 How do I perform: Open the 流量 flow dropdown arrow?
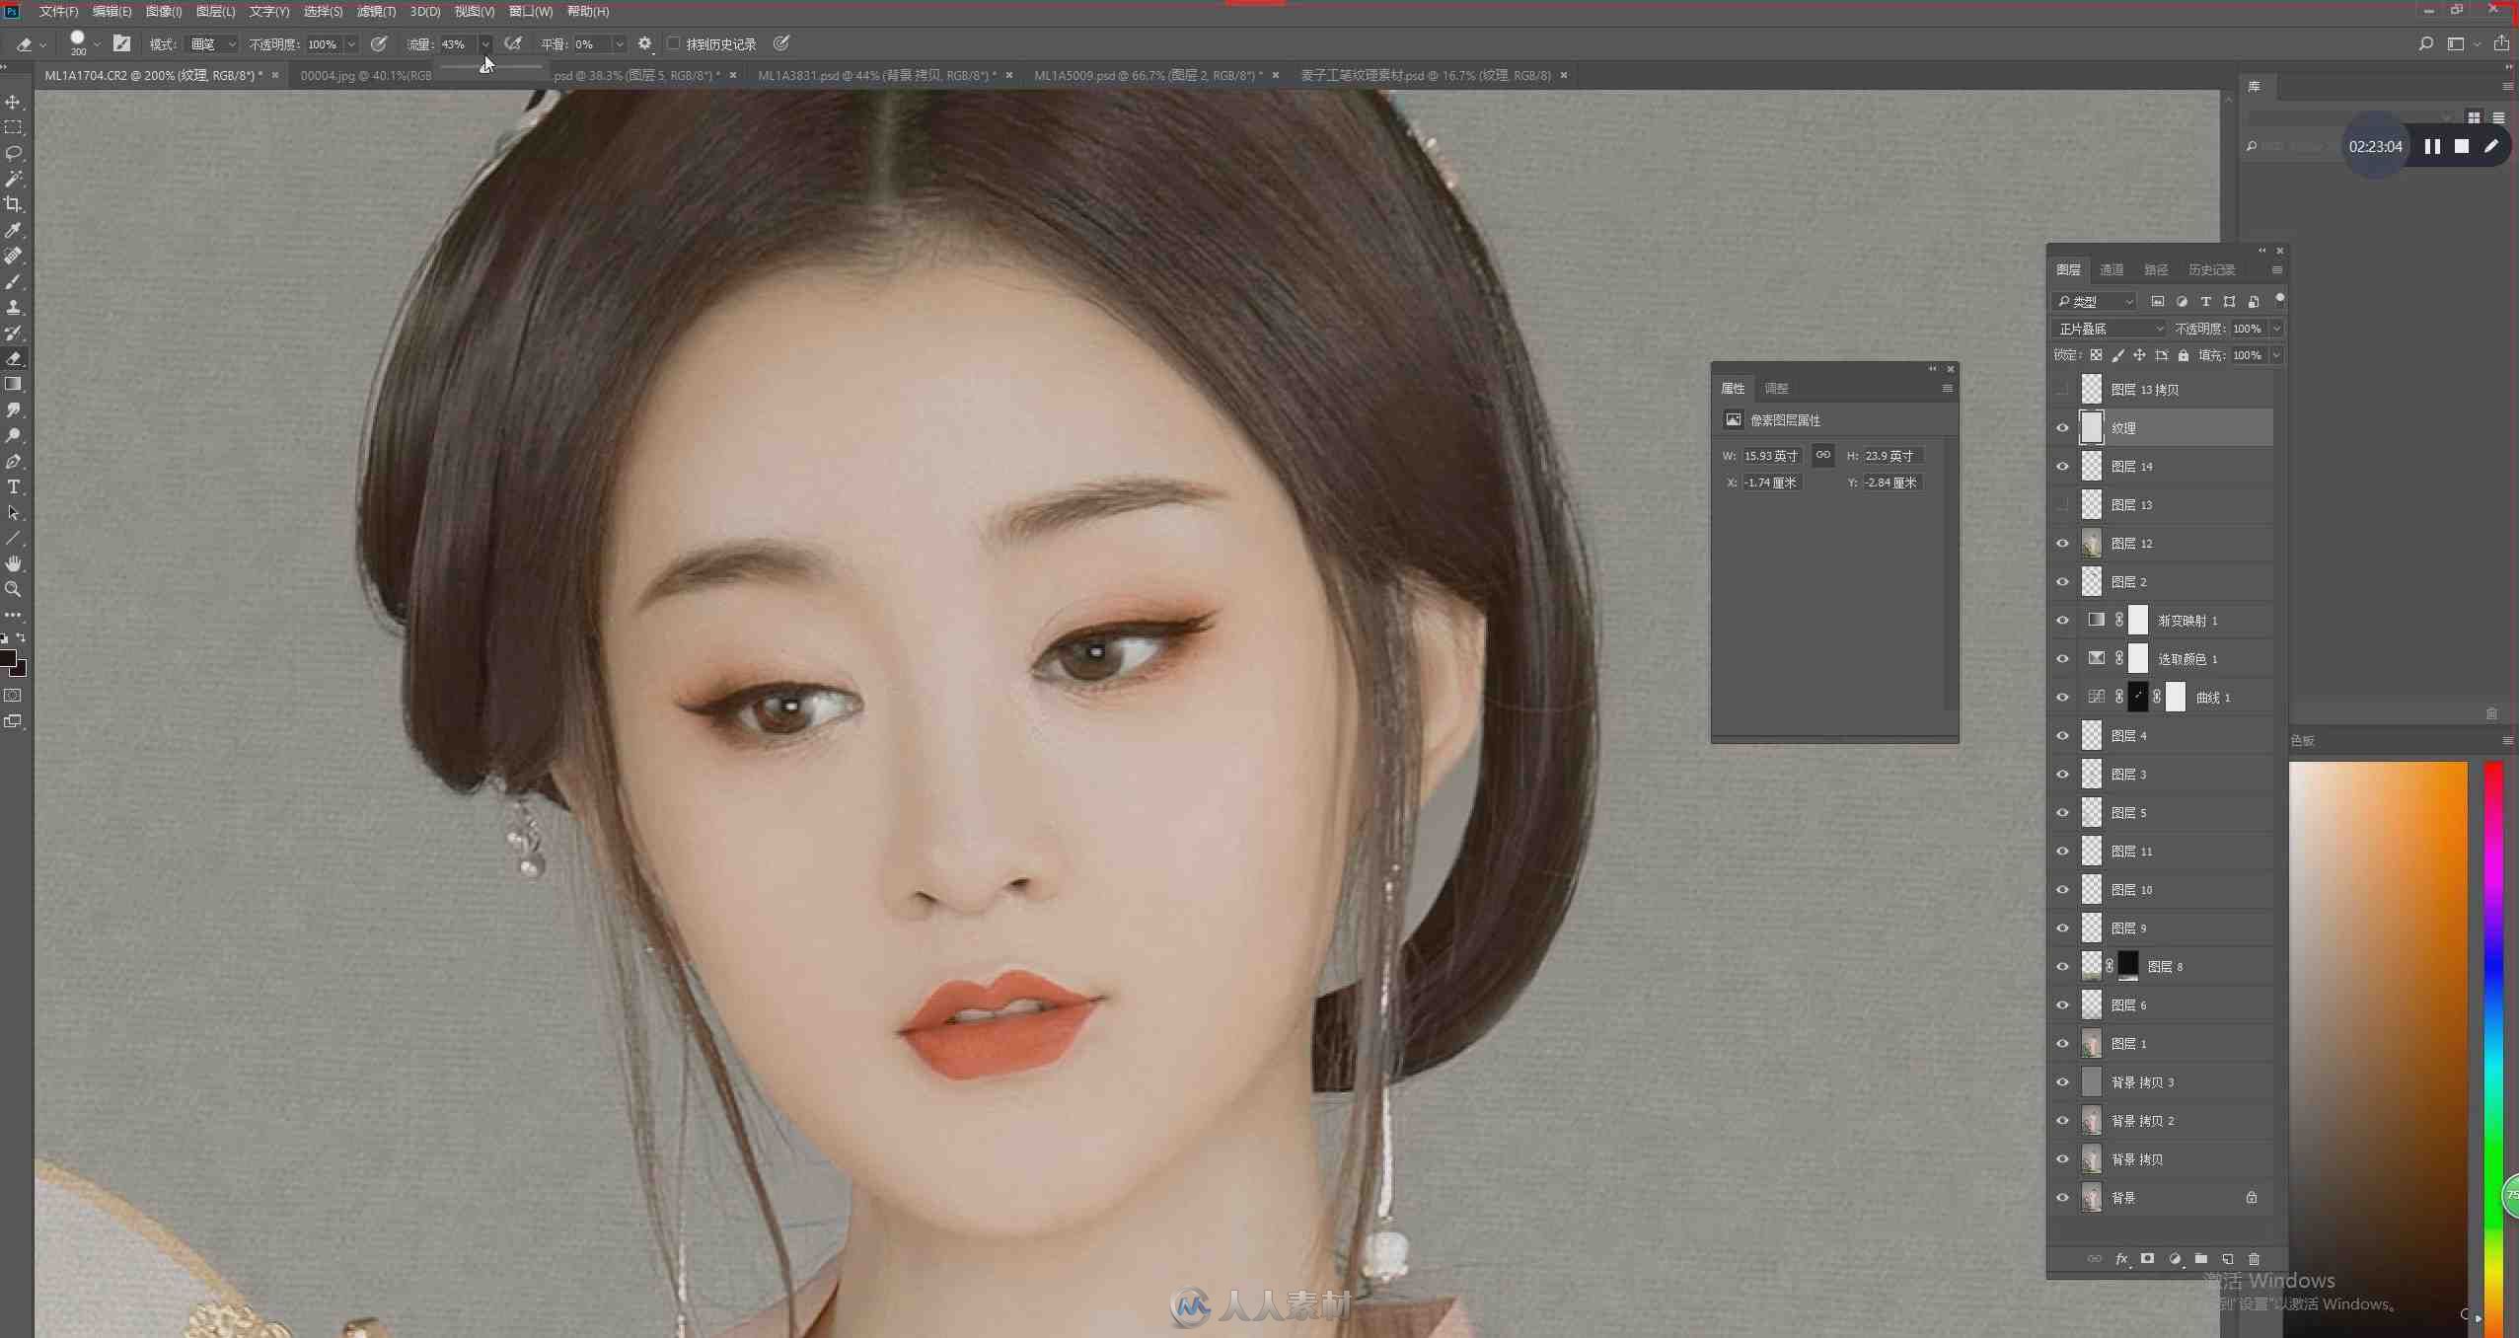485,43
